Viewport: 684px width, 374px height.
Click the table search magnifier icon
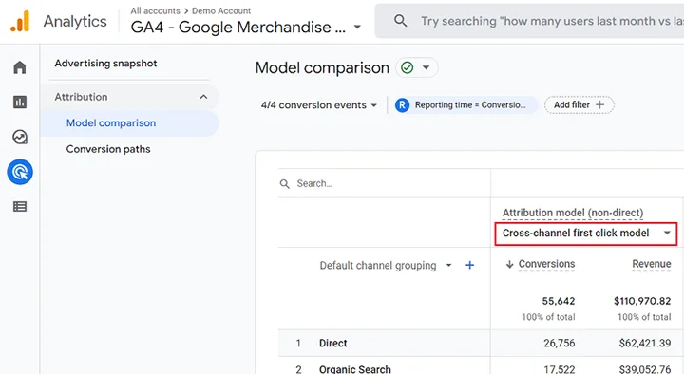click(x=284, y=183)
